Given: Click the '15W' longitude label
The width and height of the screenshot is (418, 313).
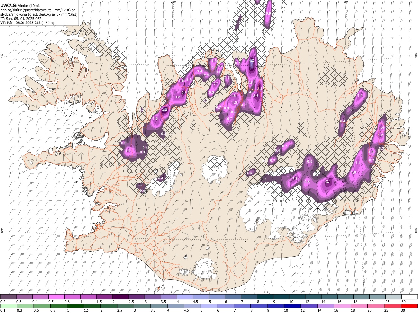Looking at the screenshot, I should pyautogui.click(x=346, y=2).
